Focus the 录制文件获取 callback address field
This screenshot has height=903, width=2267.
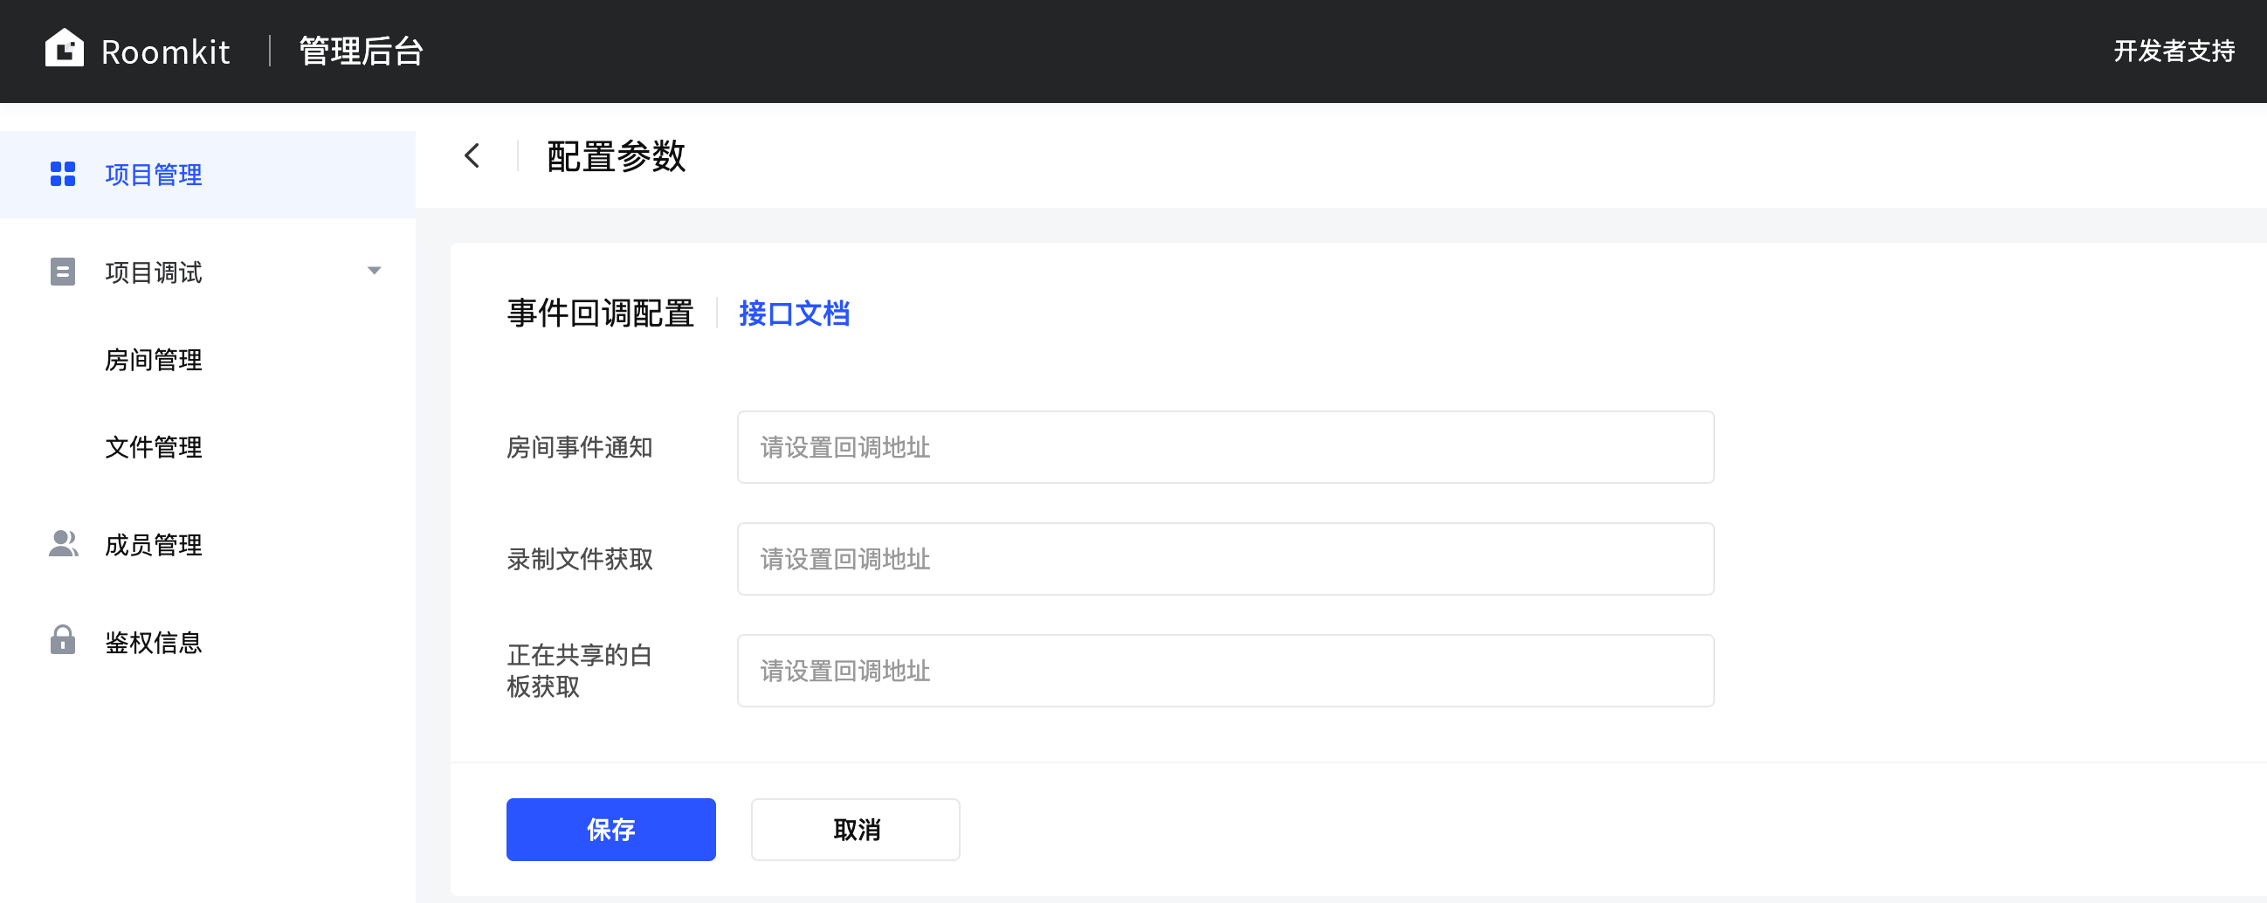(x=1225, y=559)
